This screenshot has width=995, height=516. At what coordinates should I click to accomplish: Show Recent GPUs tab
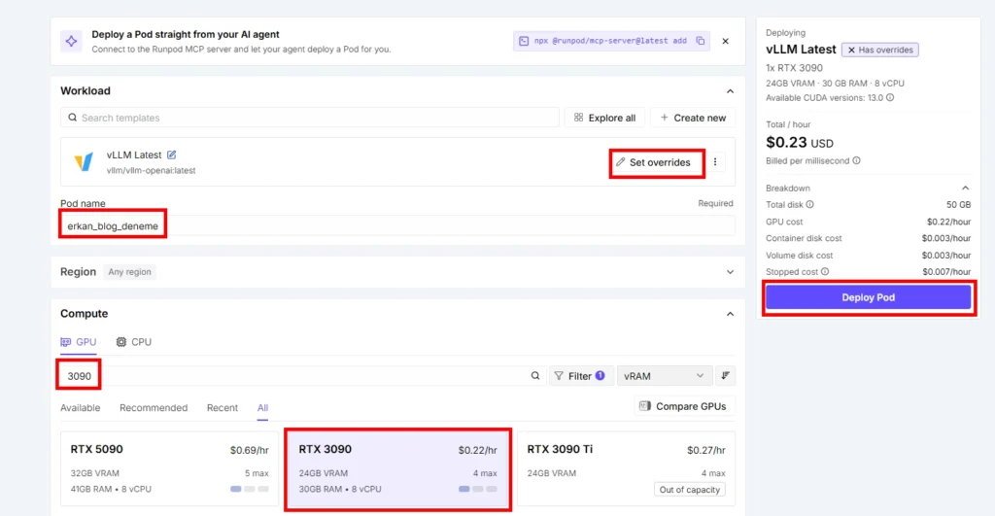(223, 407)
